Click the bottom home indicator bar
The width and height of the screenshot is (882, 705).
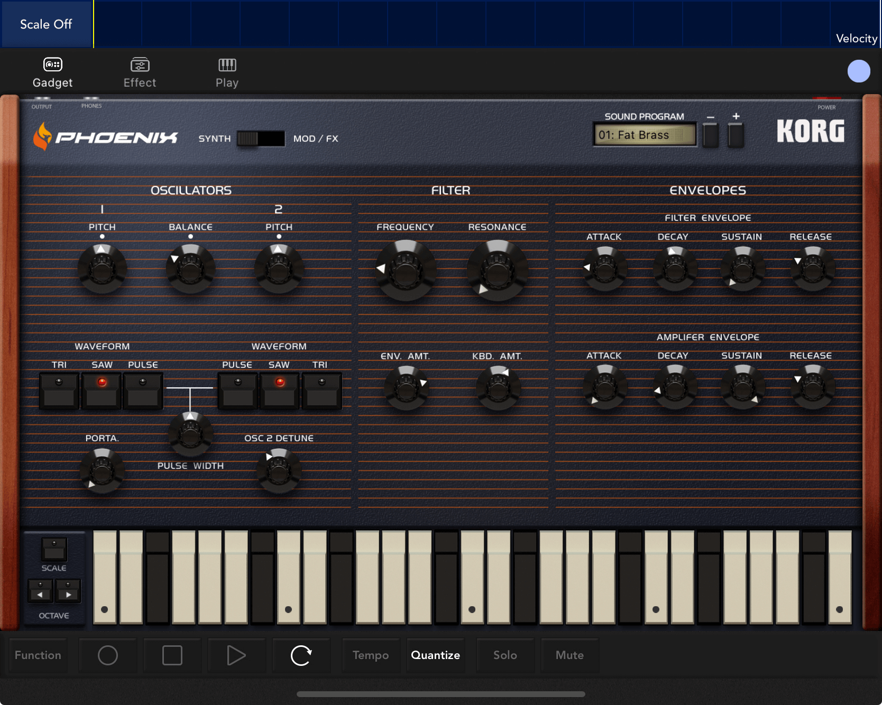[x=441, y=694]
